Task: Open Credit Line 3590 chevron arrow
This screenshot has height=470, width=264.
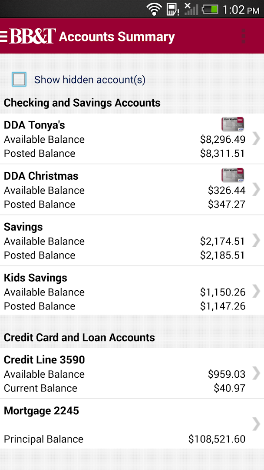Action: [256, 373]
